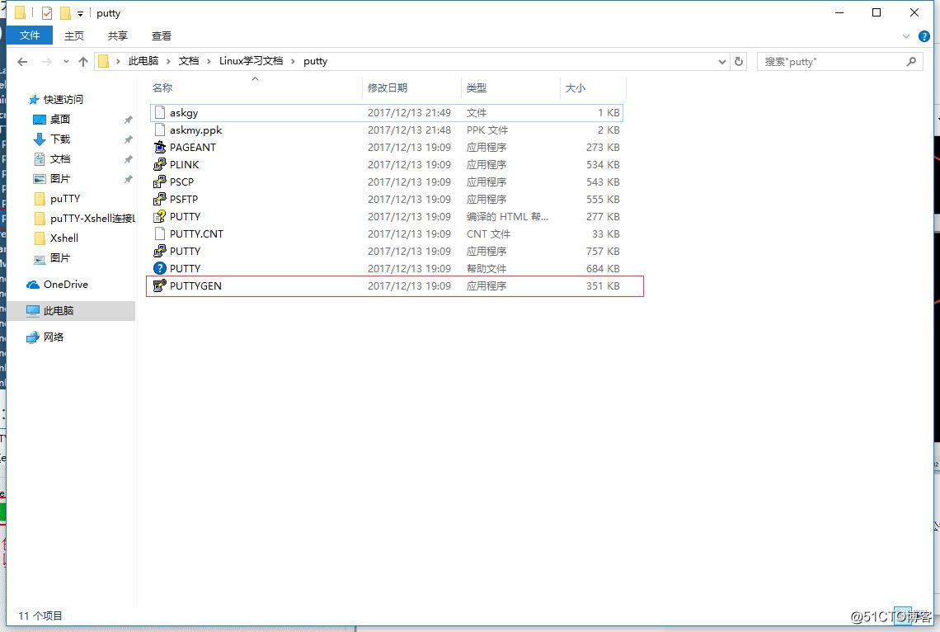
Task: Open the 共享 ribbon tab
Action: coord(117,36)
